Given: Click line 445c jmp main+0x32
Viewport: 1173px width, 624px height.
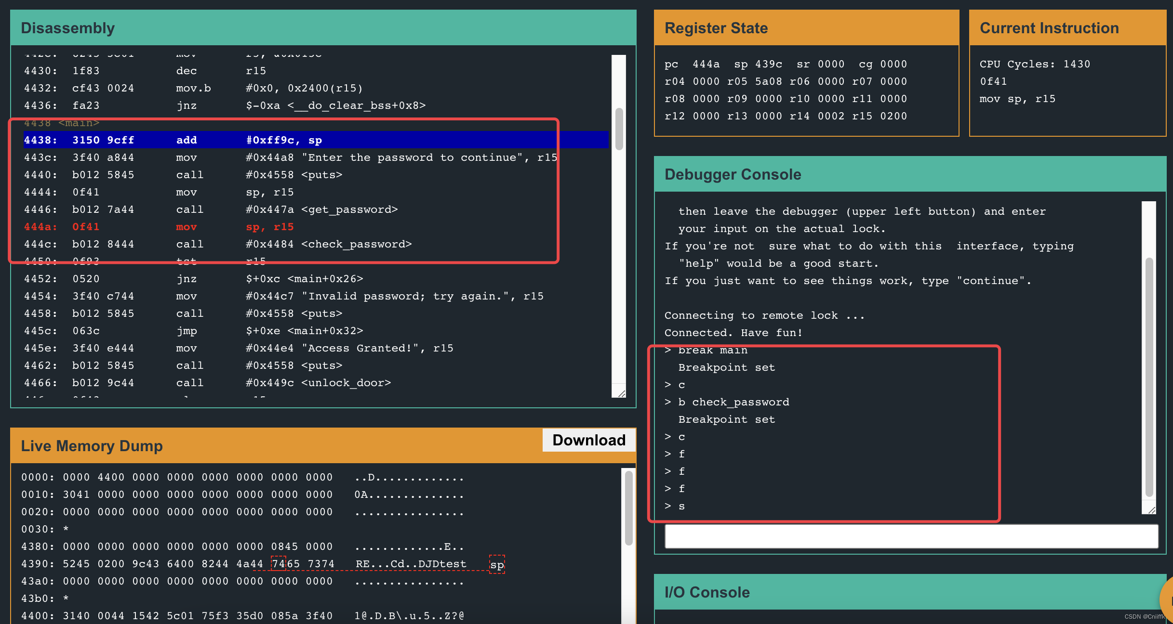Looking at the screenshot, I should (x=194, y=331).
